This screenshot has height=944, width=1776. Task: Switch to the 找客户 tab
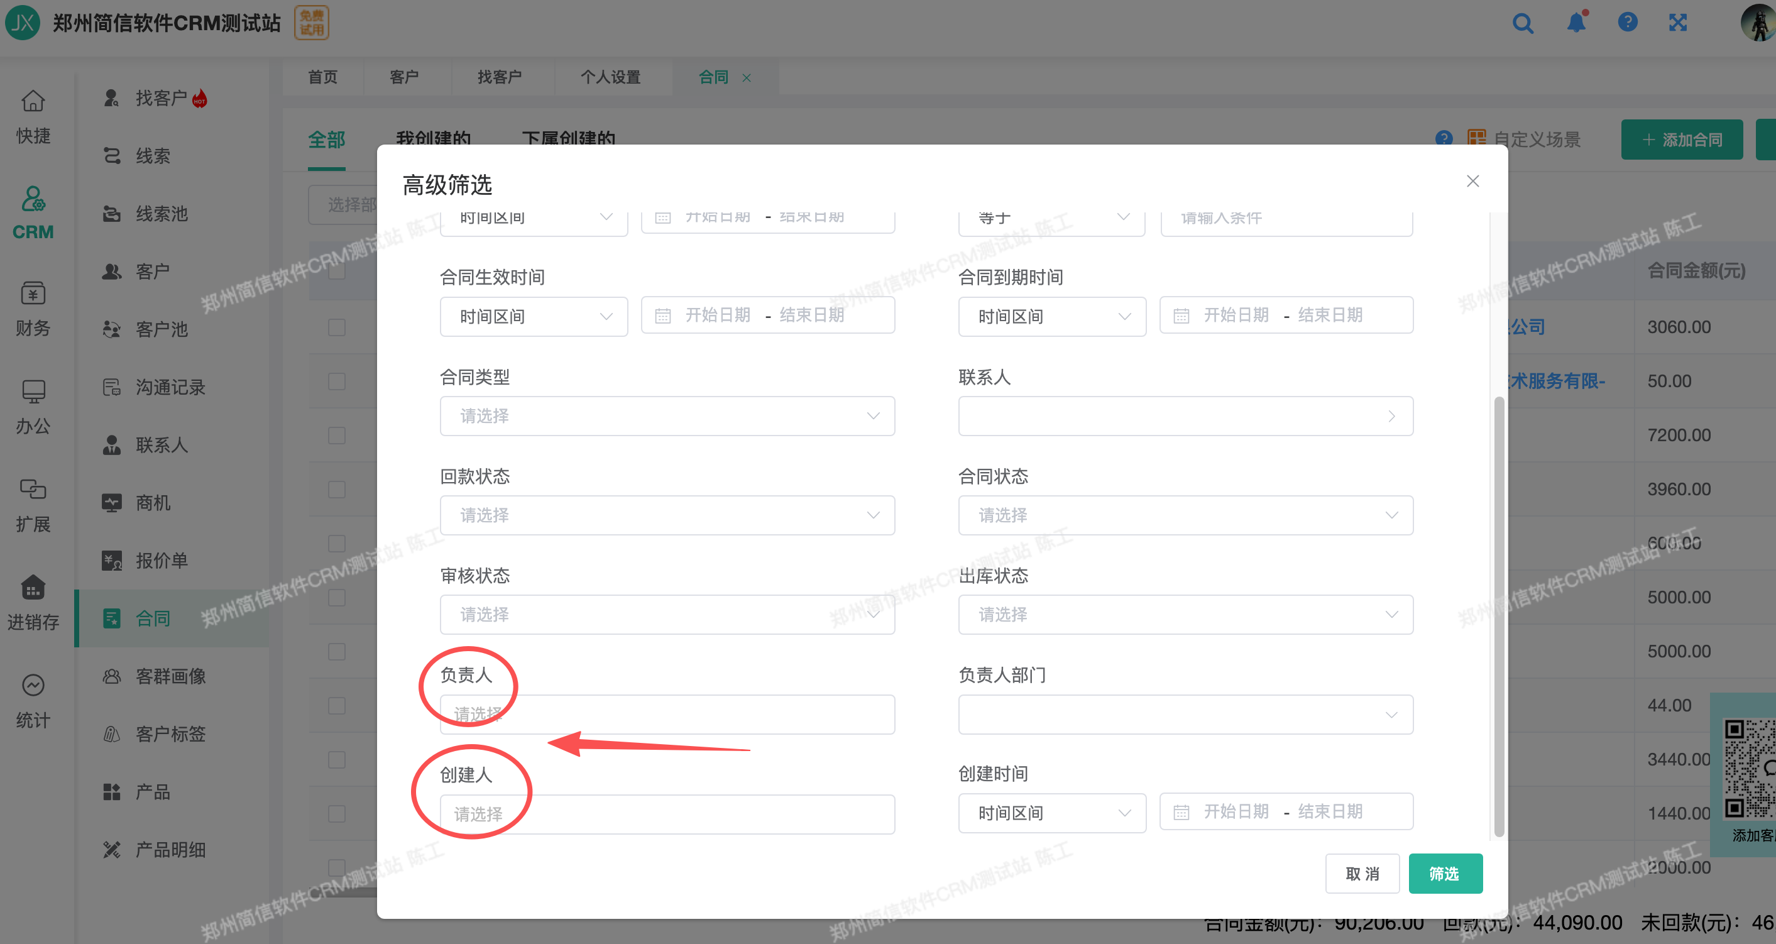[x=499, y=77]
